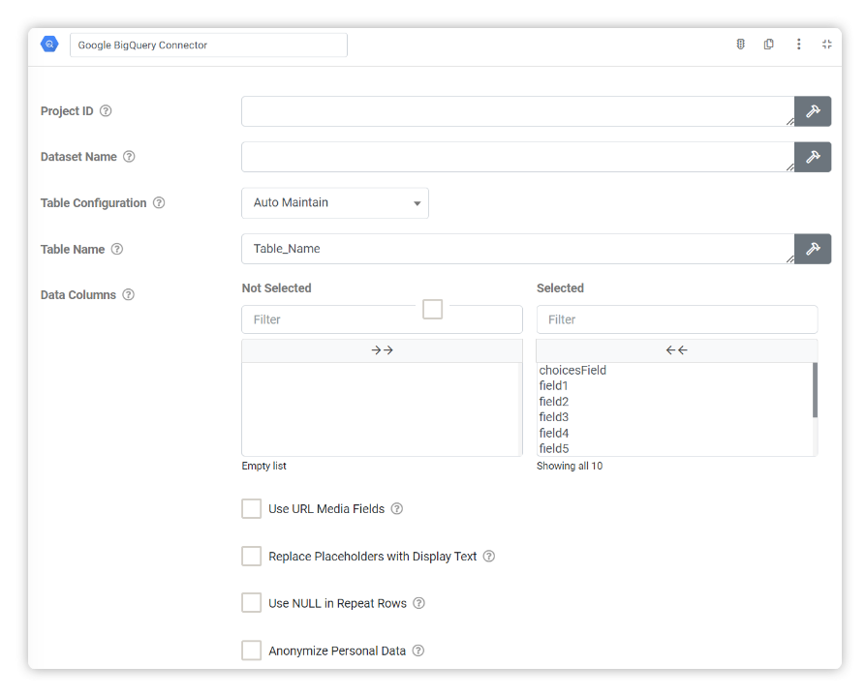Select field4 in Selected list

click(554, 434)
